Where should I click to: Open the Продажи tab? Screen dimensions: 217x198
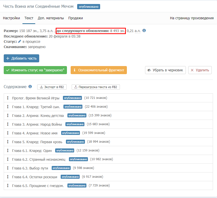(x=76, y=18)
